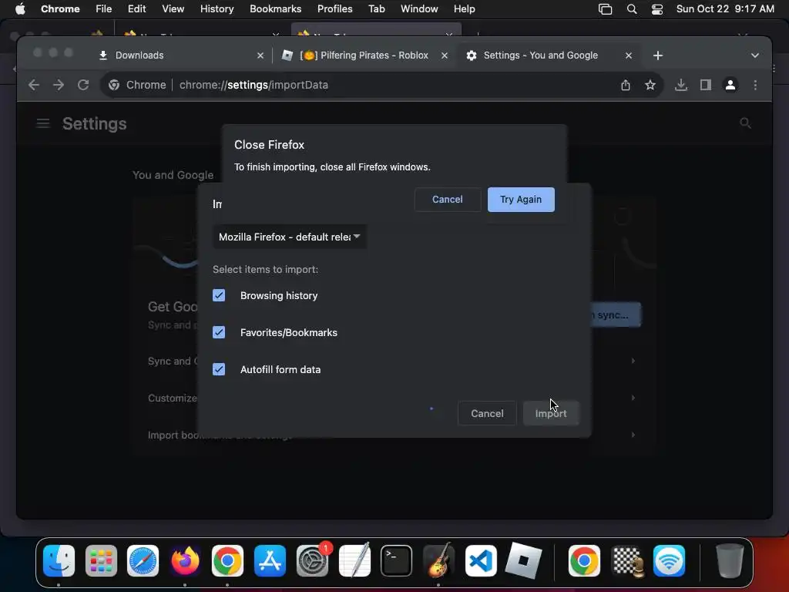Open the Help menu

click(464, 9)
